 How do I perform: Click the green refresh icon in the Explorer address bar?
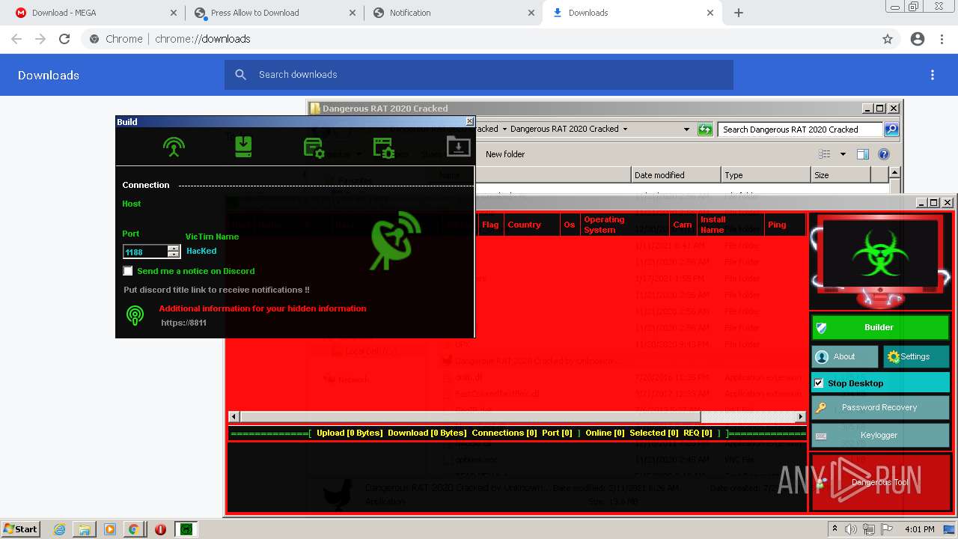point(705,130)
